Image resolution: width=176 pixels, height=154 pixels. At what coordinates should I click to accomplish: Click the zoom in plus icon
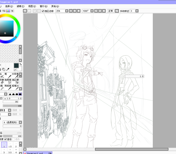[x=75, y=11]
